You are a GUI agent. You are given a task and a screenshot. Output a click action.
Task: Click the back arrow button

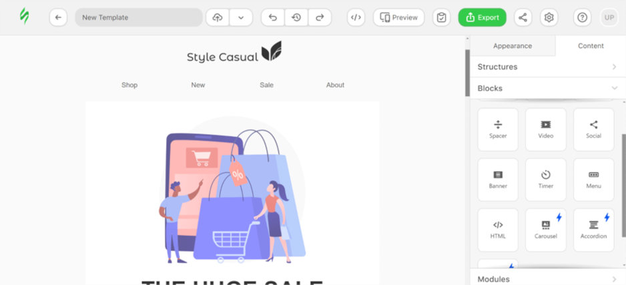point(58,17)
